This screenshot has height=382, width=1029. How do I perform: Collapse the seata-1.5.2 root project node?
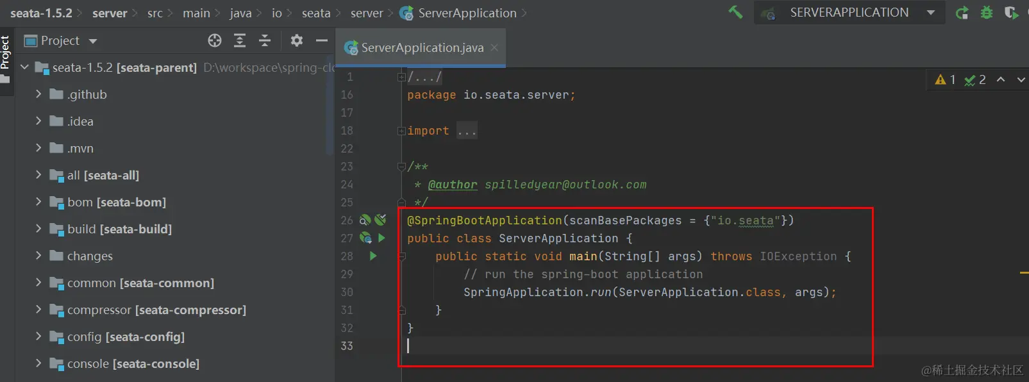pyautogui.click(x=25, y=67)
